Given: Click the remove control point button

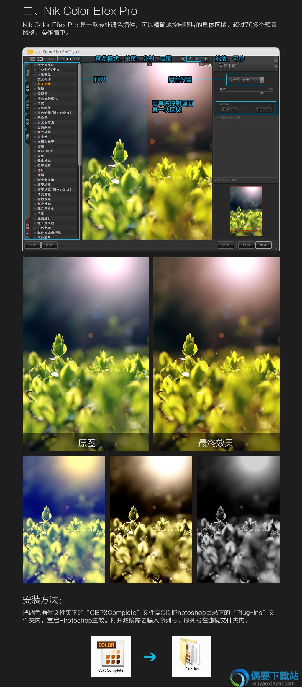Looking at the screenshot, I should (229, 110).
